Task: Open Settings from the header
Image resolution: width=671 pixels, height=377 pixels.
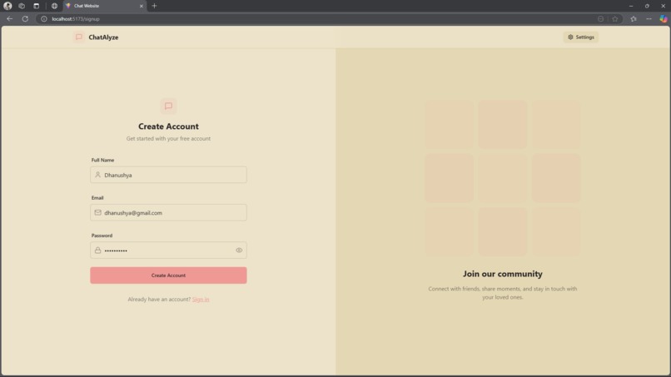Action: (x=581, y=37)
